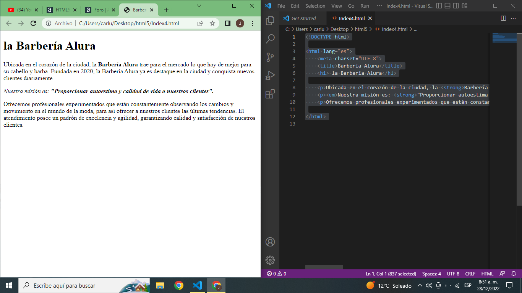Reload the Chrome page
Image resolution: width=522 pixels, height=293 pixels.
[x=33, y=23]
